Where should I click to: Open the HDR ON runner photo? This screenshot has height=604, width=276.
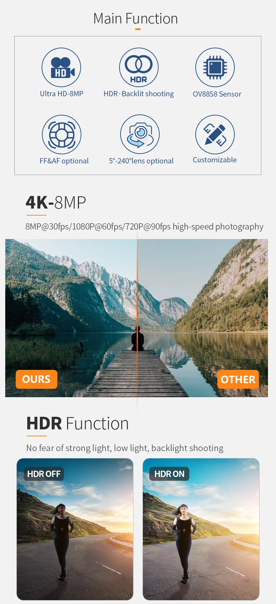pos(201,529)
